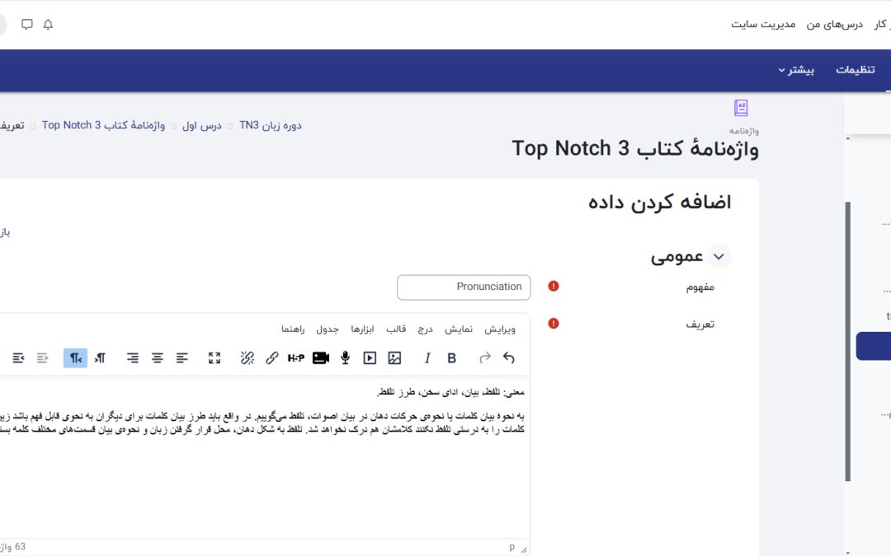Click the record video camera icon

[x=321, y=358]
